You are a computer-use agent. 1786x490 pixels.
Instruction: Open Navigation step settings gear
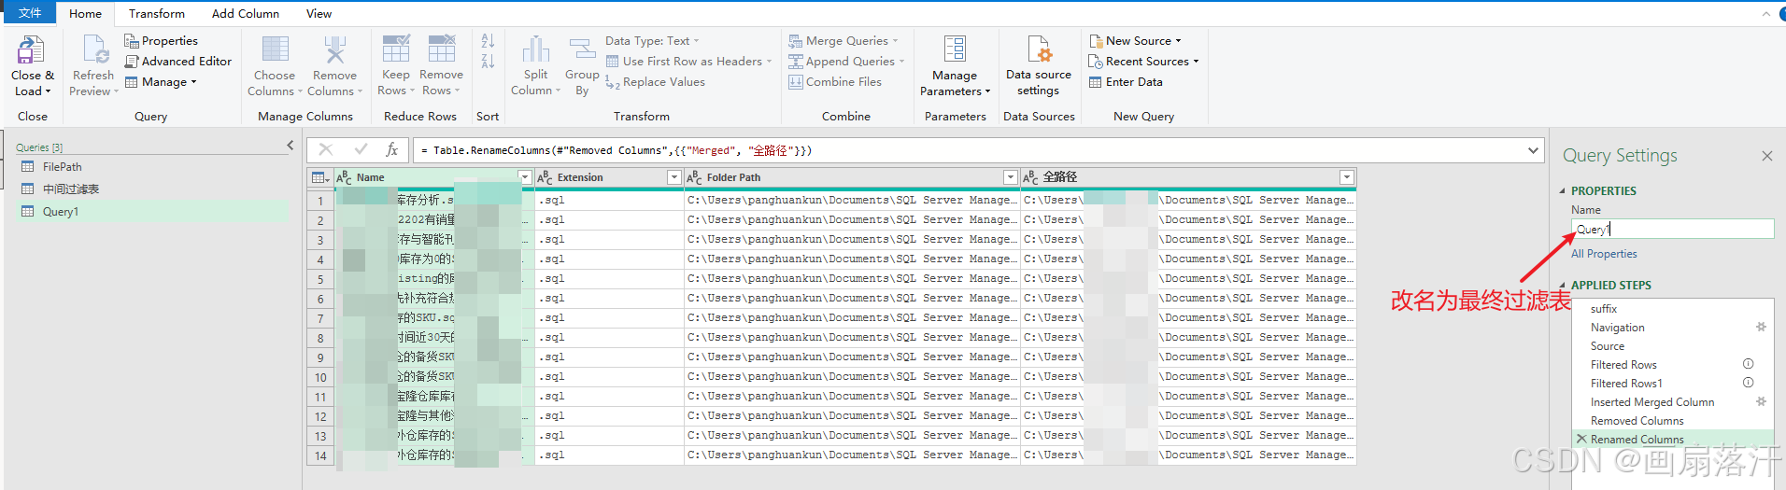(1761, 327)
